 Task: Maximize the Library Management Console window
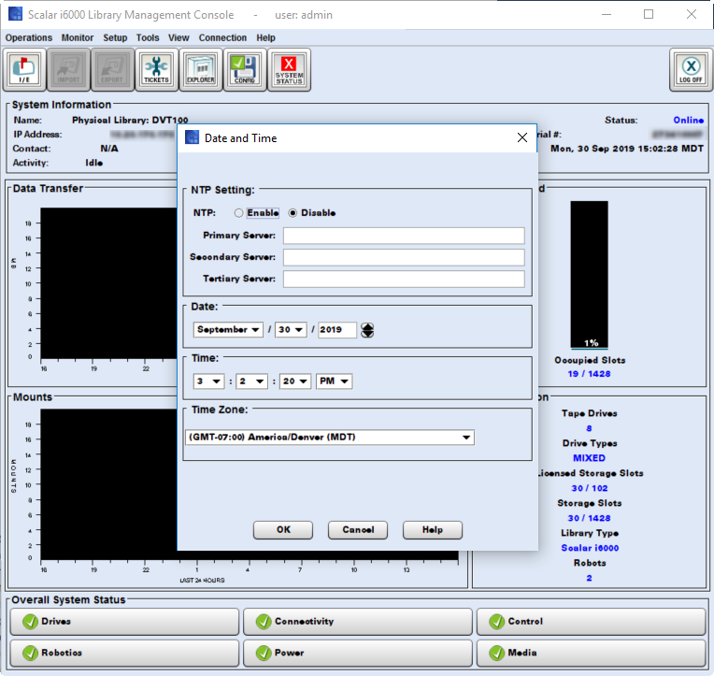(x=649, y=14)
